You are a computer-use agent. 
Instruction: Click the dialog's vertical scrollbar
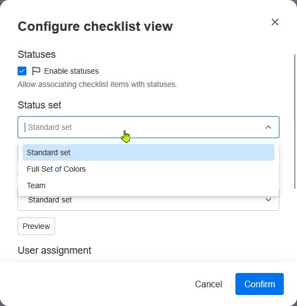point(295,122)
